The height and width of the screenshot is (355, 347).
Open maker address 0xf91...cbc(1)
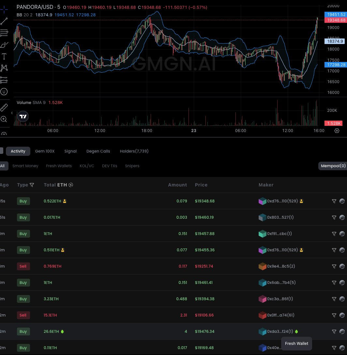click(279, 234)
